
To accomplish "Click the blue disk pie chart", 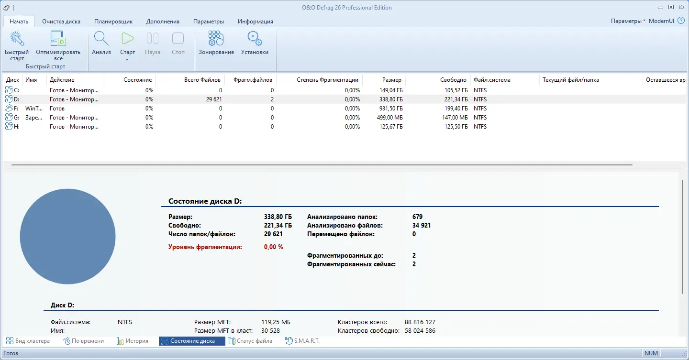I will (x=67, y=237).
